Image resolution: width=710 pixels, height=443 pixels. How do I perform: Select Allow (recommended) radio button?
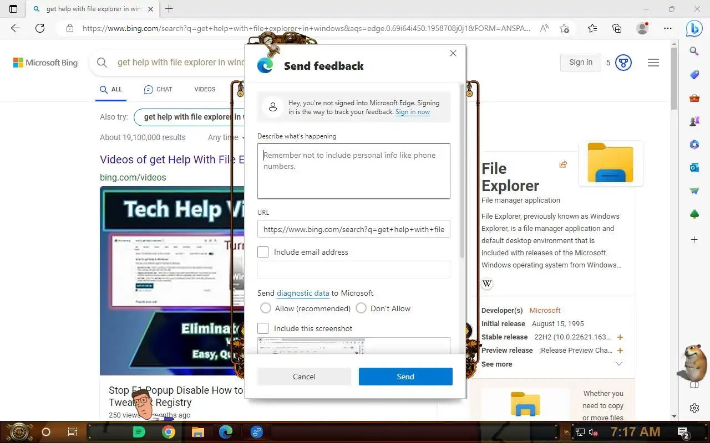[x=266, y=308]
